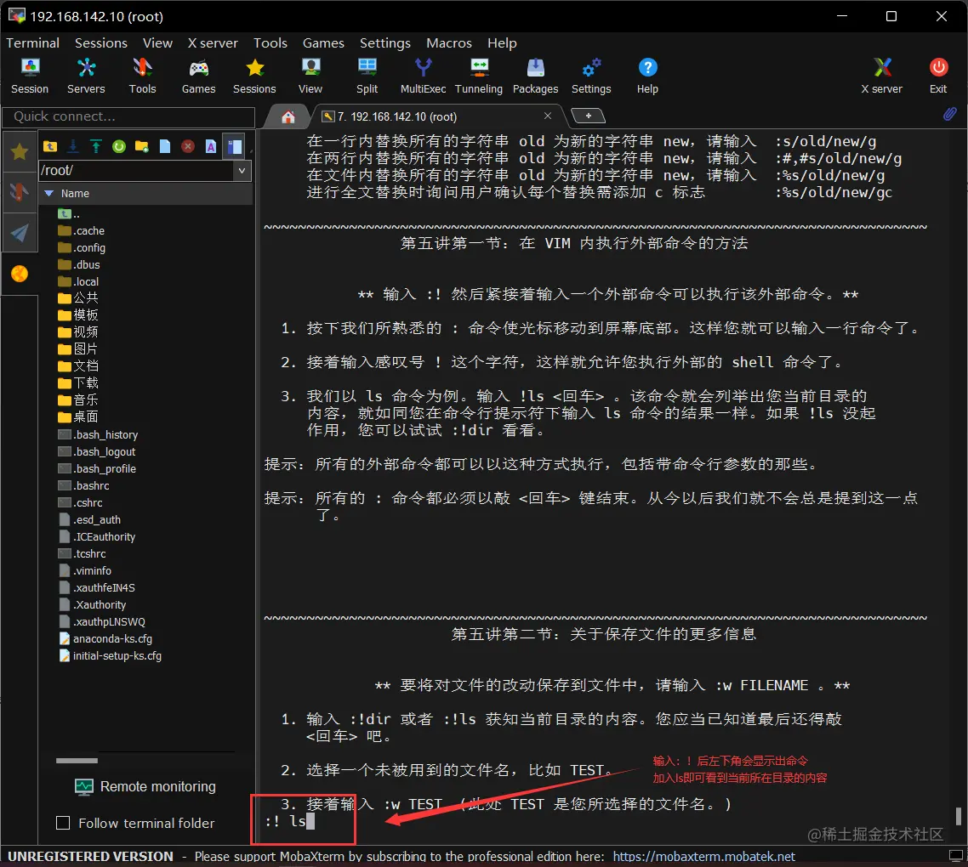
Task: Create a new folder in SFTP browser
Action: coord(142,146)
